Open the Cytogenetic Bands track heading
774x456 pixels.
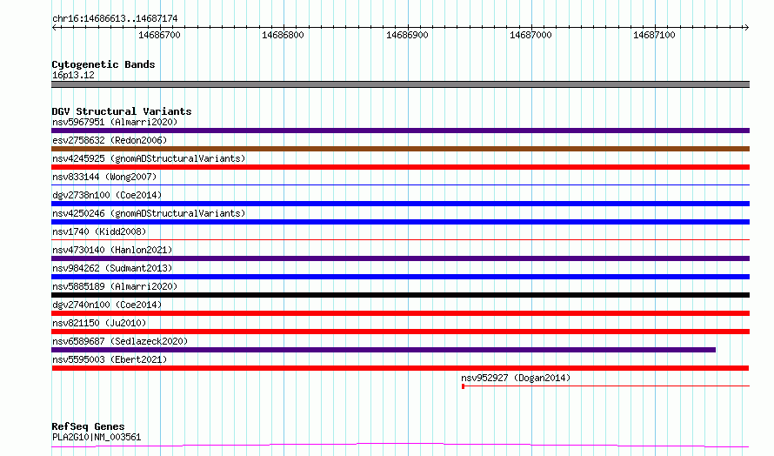103,64
